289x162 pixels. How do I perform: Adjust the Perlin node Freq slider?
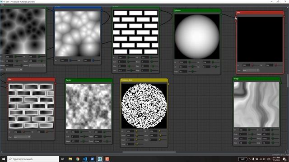point(107,141)
